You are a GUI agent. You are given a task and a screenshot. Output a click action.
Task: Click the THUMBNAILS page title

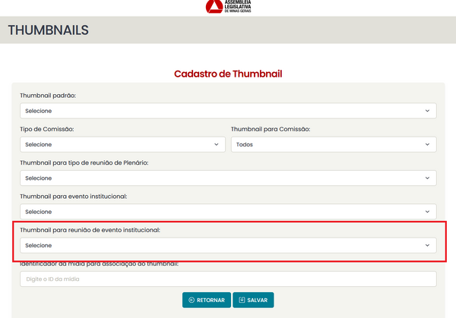tap(49, 30)
